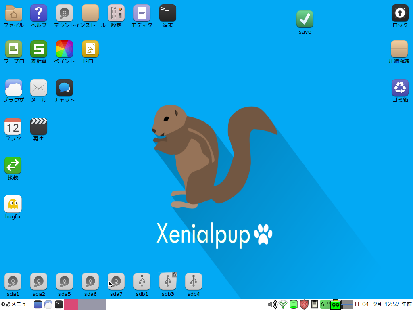413x310 pixels.
Task: Click the sda7 drive icon
Action: (x=116, y=281)
